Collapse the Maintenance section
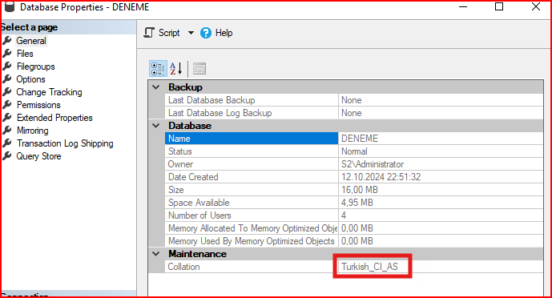The width and height of the screenshot is (552, 298). tap(156, 254)
